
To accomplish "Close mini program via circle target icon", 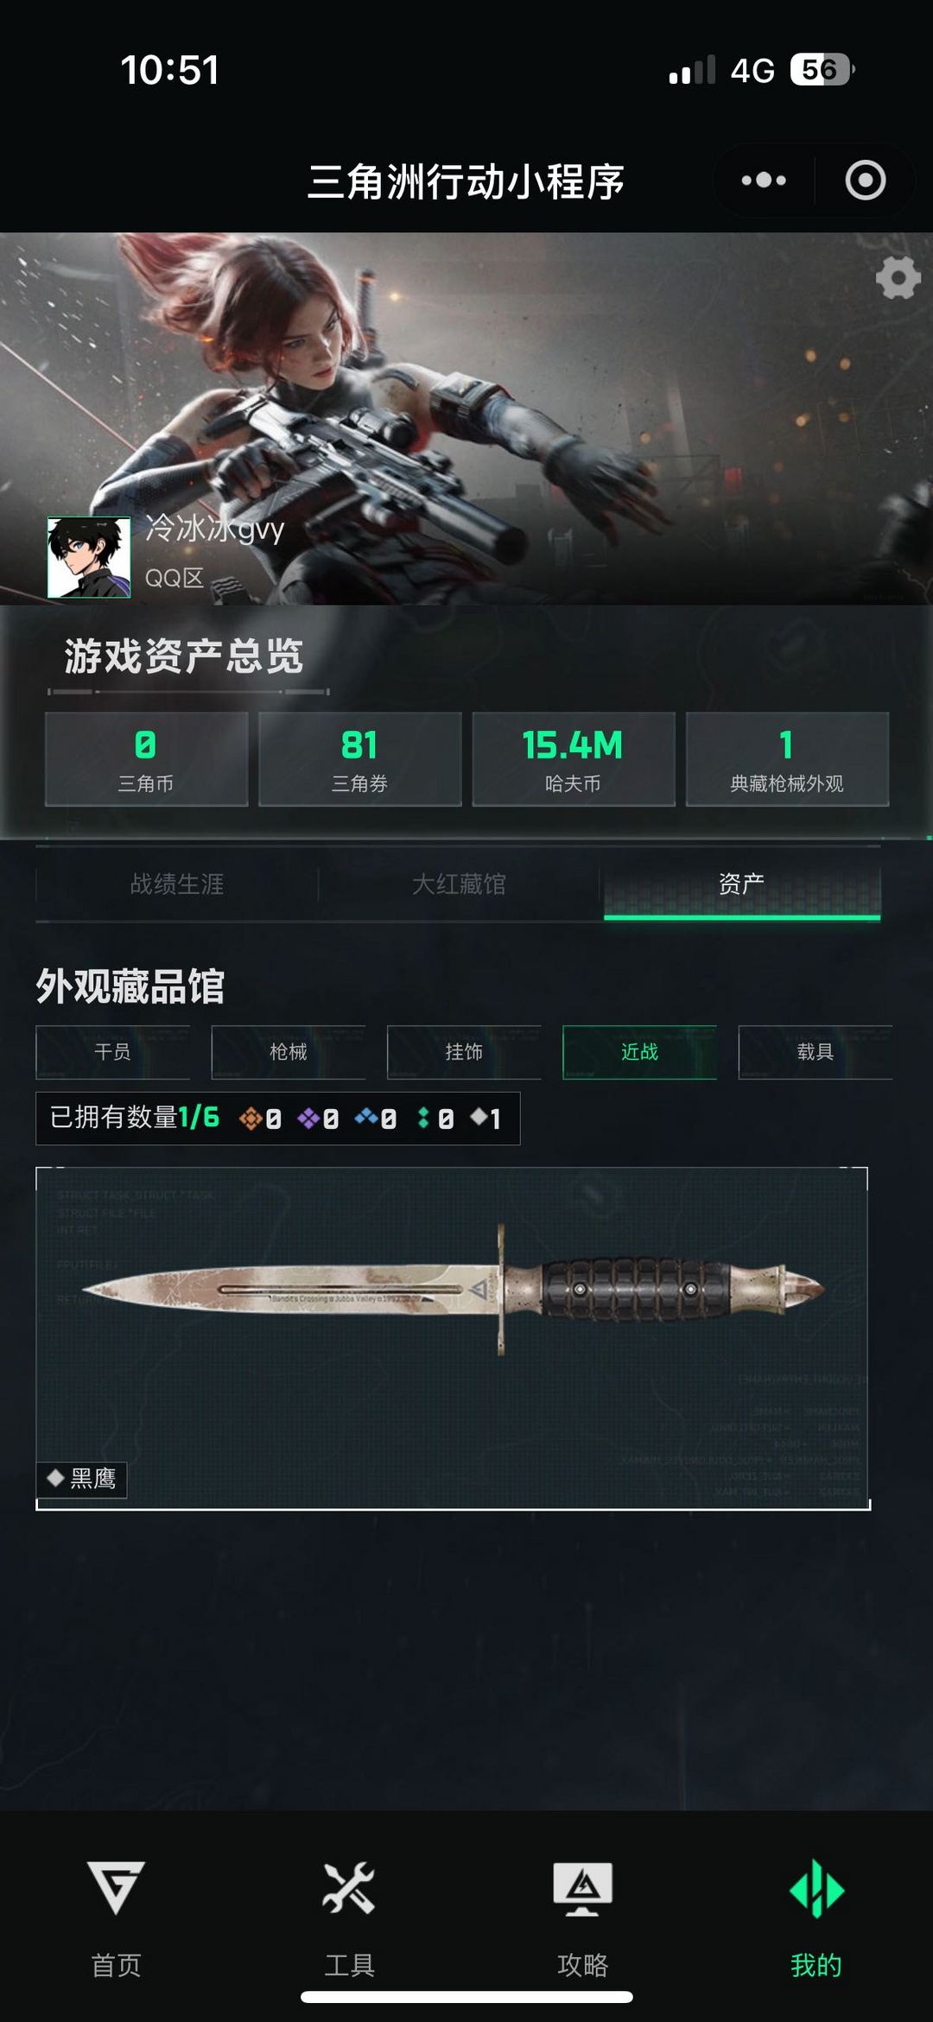I will [x=865, y=181].
